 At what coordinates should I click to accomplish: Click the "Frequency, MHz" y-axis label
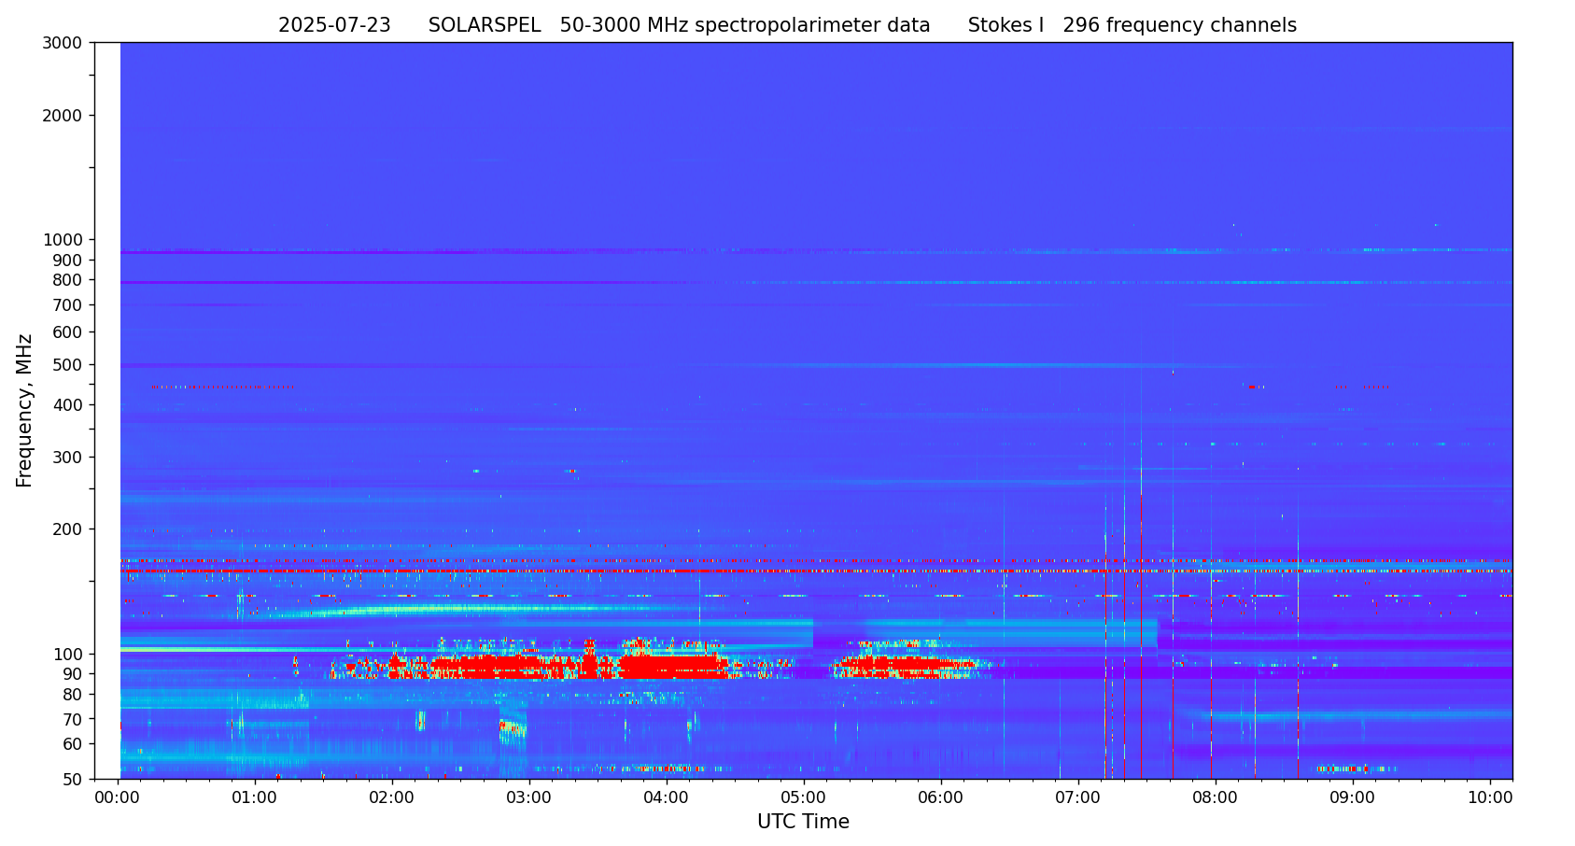pyautogui.click(x=25, y=411)
